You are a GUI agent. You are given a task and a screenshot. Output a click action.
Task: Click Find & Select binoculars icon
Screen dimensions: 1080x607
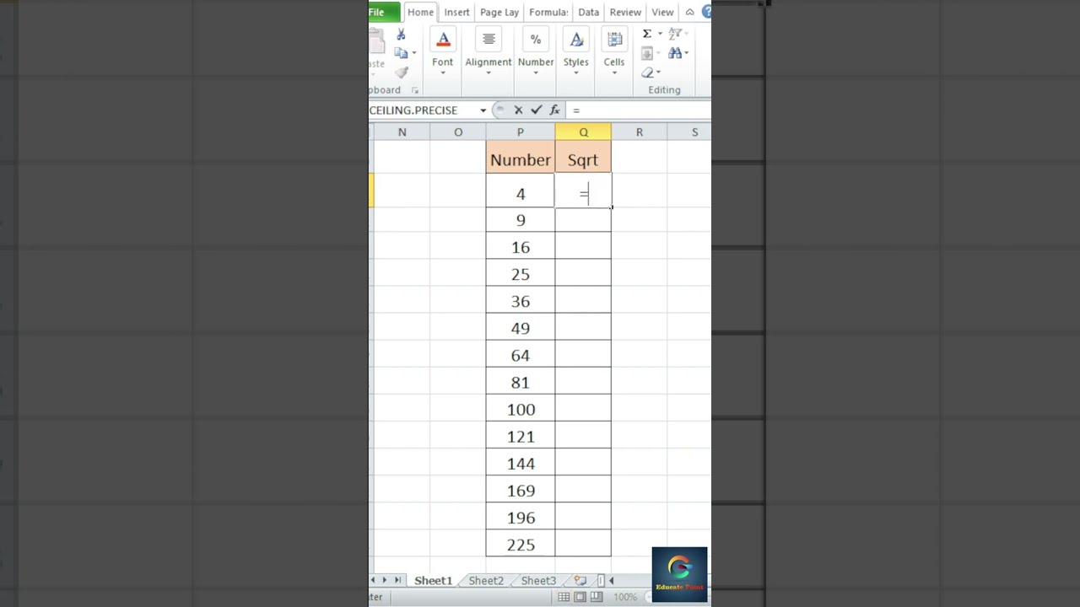click(x=675, y=53)
